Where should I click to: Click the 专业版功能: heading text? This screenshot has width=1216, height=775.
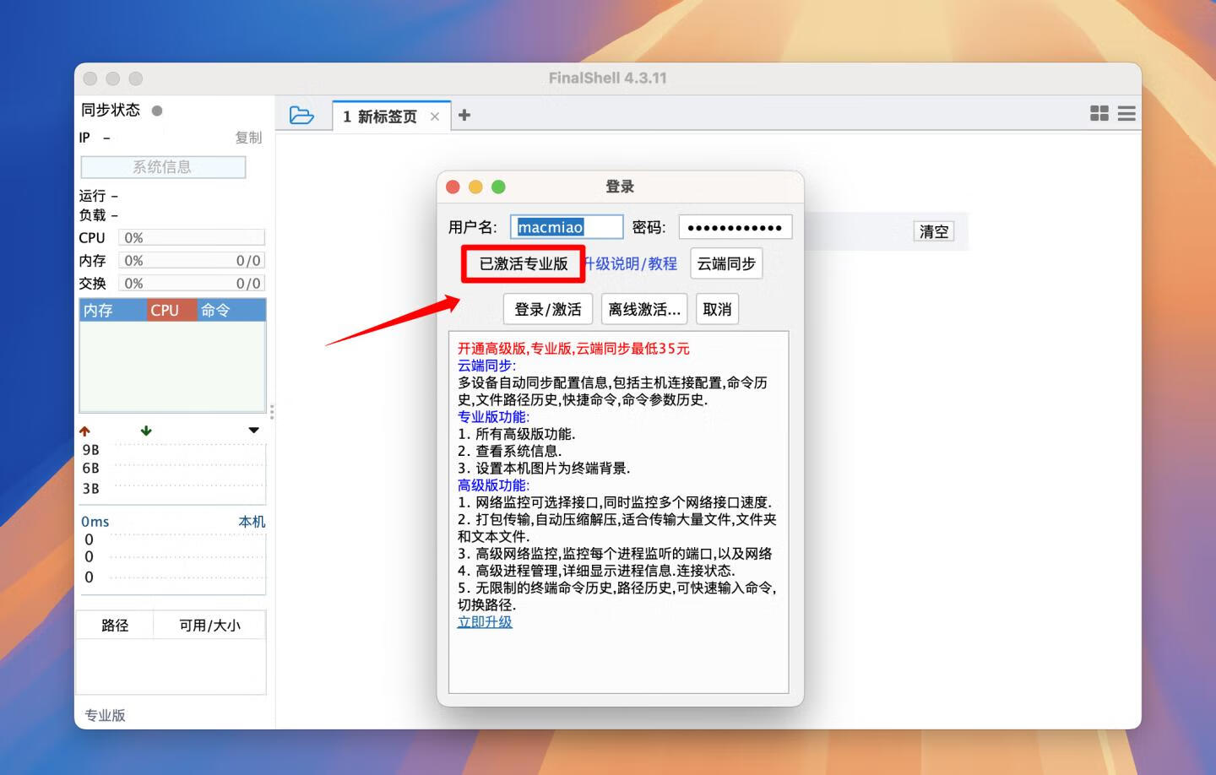pos(494,416)
